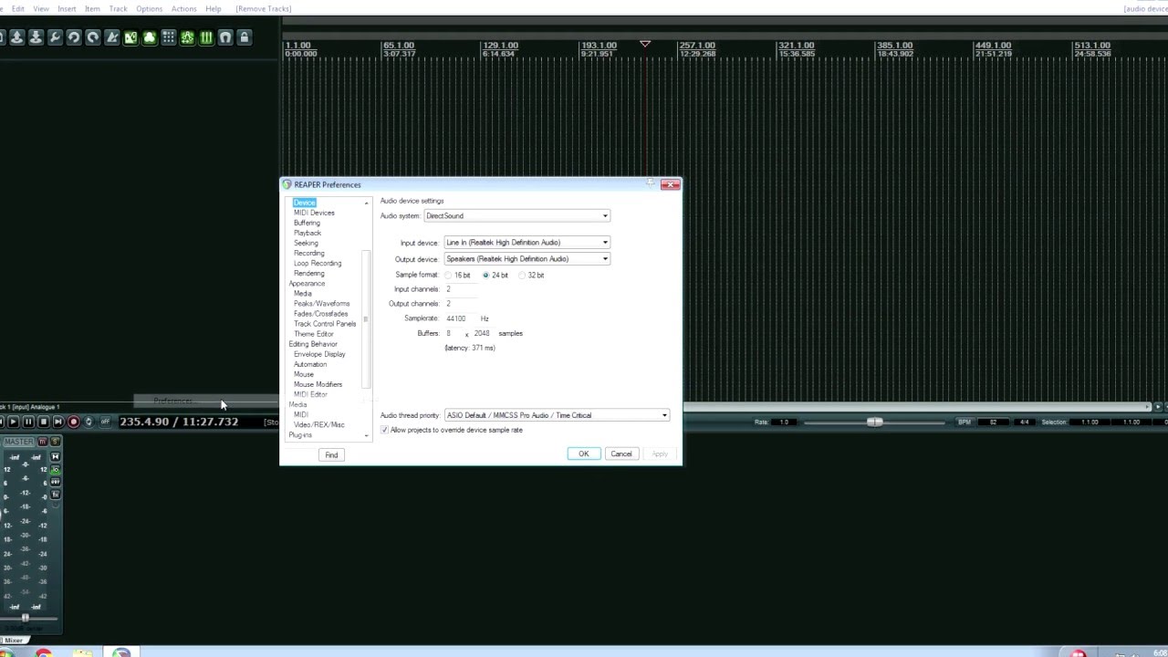Click the transport Pause button
Image resolution: width=1168 pixels, height=657 pixels.
tap(28, 422)
